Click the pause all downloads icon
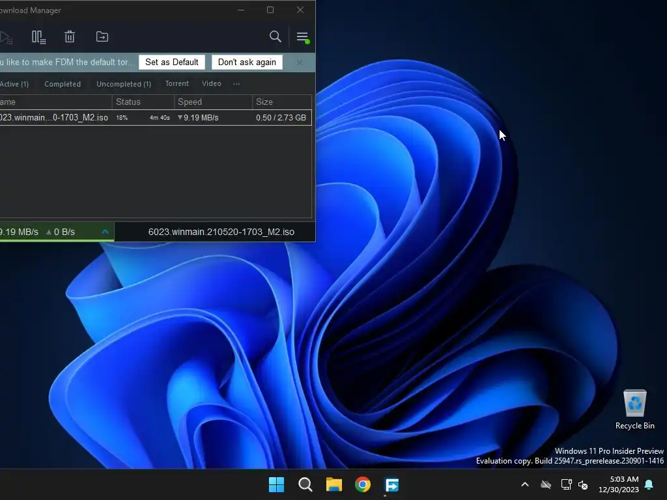667x500 pixels. (x=38, y=37)
